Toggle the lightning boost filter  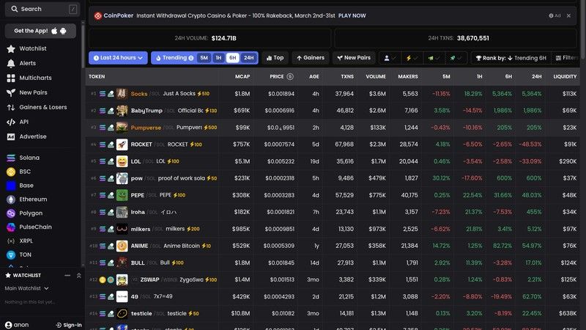[x=412, y=58]
